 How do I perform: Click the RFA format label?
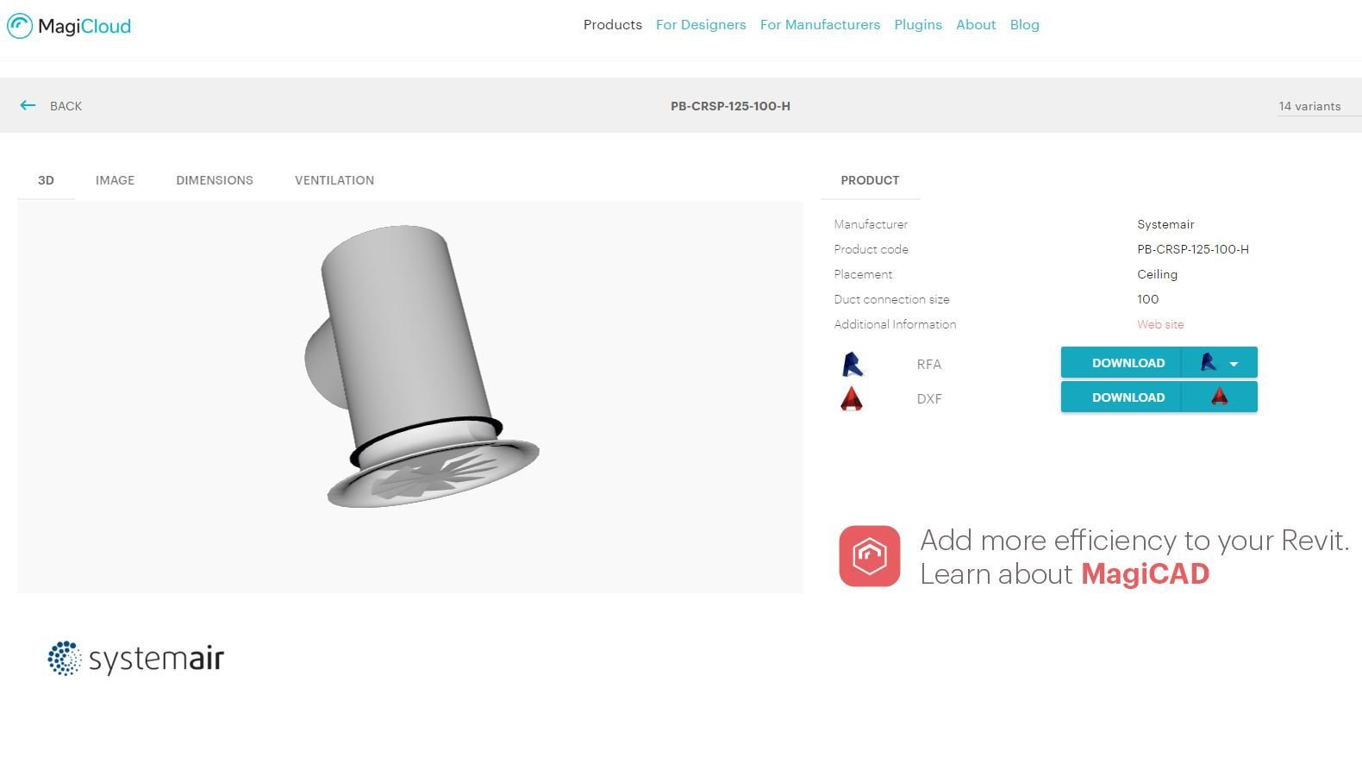928,364
